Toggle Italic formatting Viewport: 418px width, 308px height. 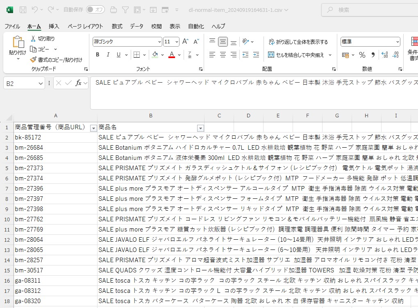108,55
